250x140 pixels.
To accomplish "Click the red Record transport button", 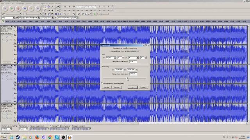I will point(18,9).
